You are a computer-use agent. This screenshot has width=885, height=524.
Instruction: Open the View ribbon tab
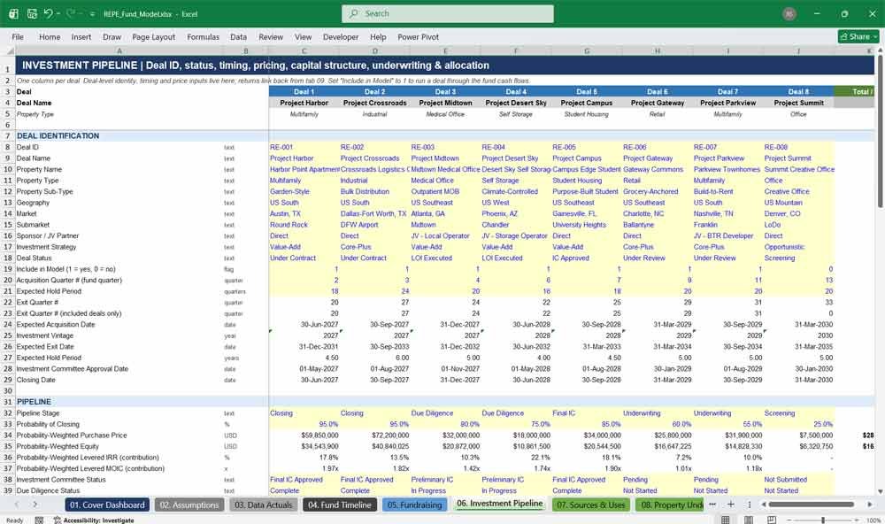click(303, 36)
